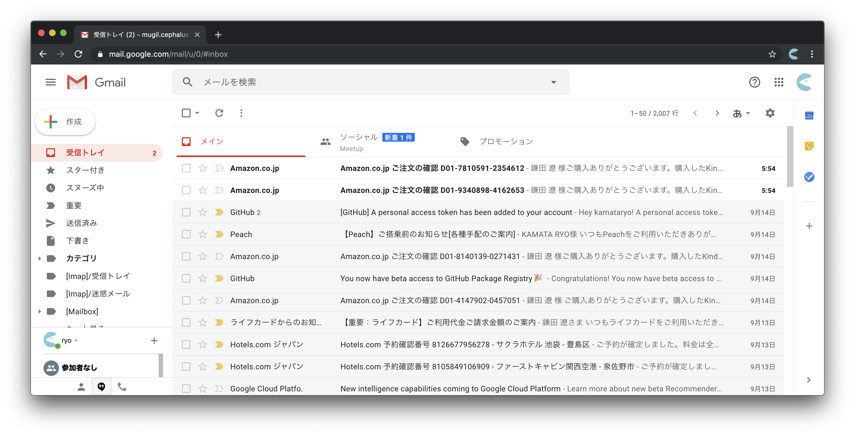Open the more options three-dot menu above mail list
This screenshot has width=855, height=436.
coord(241,113)
